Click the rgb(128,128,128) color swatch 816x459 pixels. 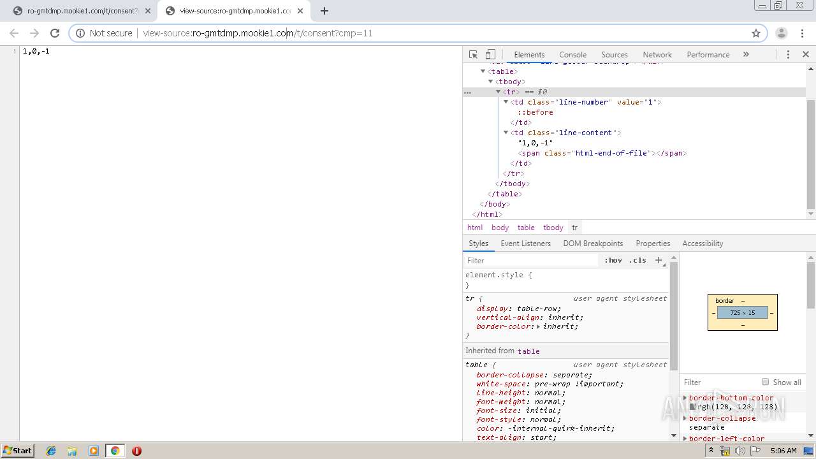(693, 407)
